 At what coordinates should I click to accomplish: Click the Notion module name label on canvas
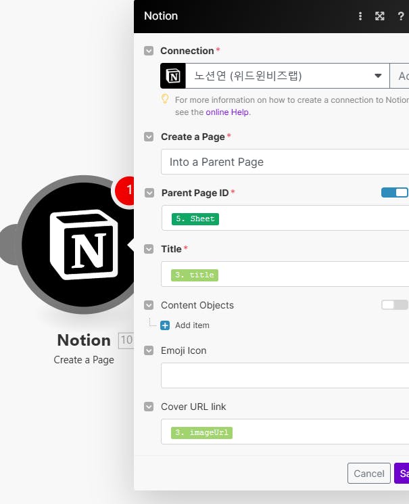84,340
